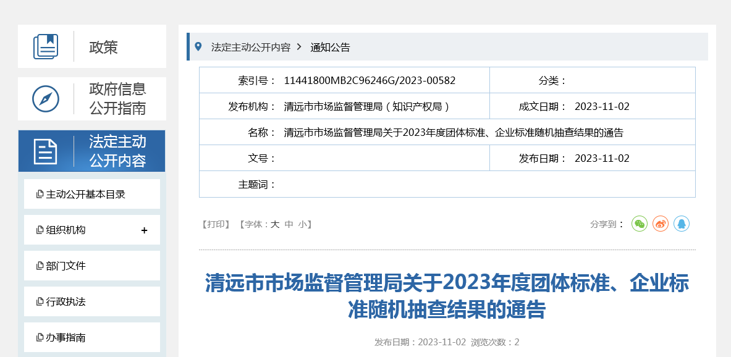The height and width of the screenshot is (357, 731).
Task: Click the document icon beside 法定主动公开内容
Action: tap(46, 151)
